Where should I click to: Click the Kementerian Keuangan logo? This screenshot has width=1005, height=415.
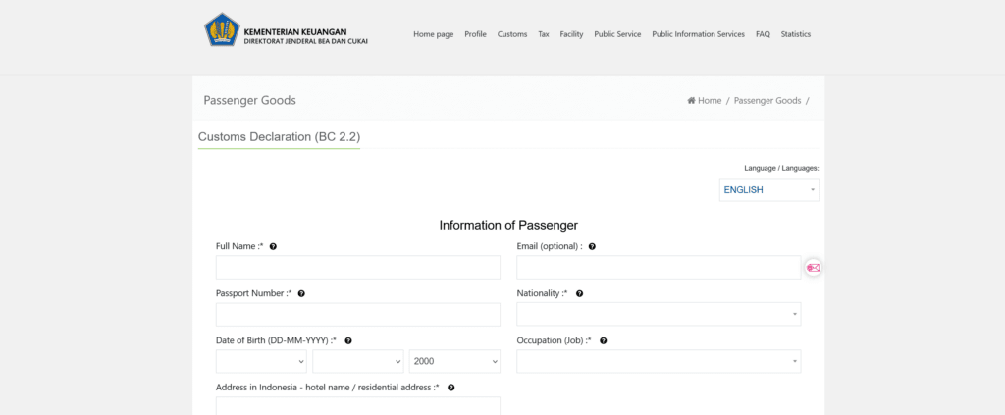click(x=221, y=30)
